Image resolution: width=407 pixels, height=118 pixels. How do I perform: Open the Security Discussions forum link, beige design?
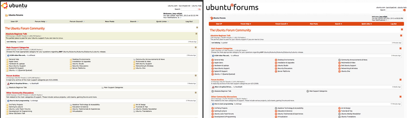(80, 66)
